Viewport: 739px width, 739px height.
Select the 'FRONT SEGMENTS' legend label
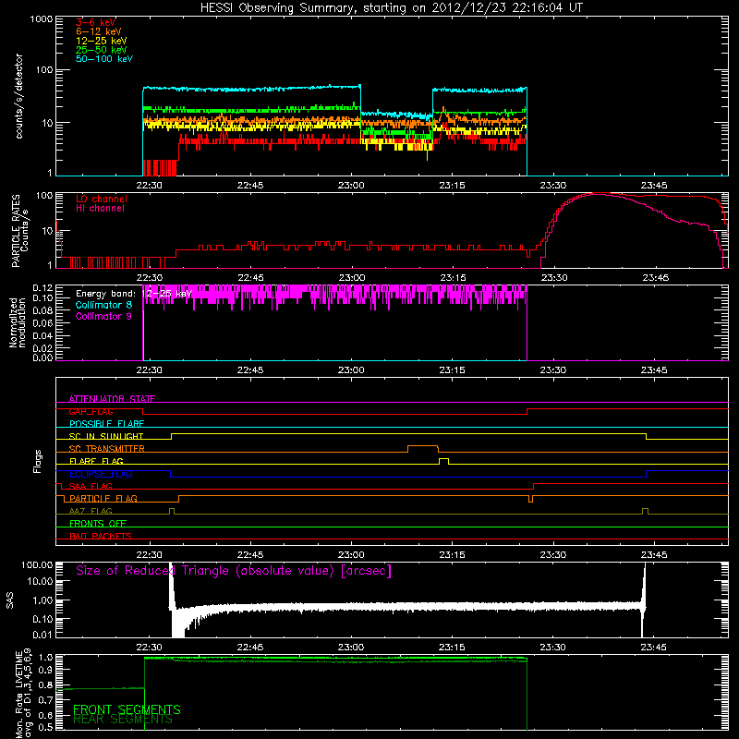[x=127, y=709]
